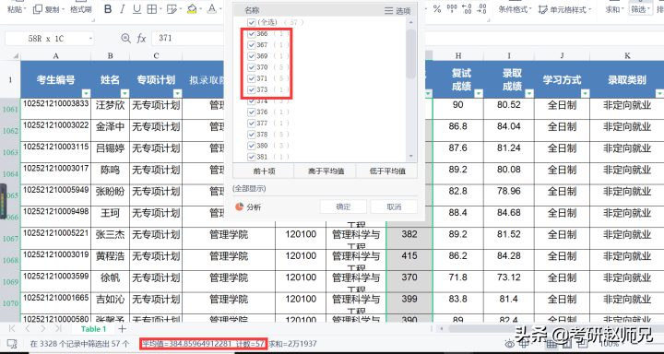The width and height of the screenshot is (664, 354).
Task: Apply underline formatting from the toolbar
Action: click(136, 9)
